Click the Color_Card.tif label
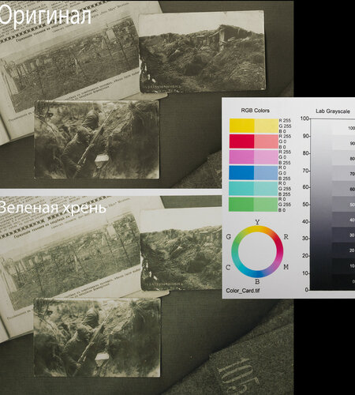The height and width of the screenshot is (395, 355). (x=243, y=291)
